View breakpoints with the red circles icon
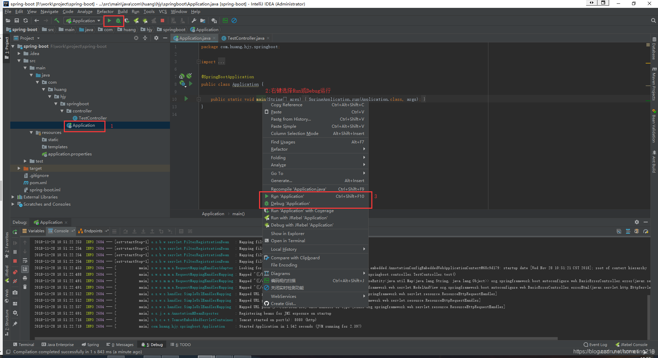Screen dimensions: 658x358 click(x=15, y=272)
